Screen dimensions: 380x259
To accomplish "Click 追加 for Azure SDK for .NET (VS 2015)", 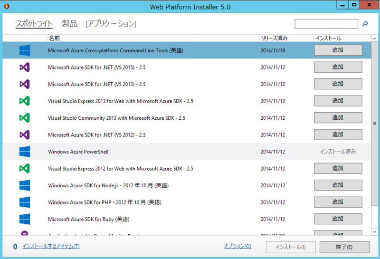I will [338, 67].
